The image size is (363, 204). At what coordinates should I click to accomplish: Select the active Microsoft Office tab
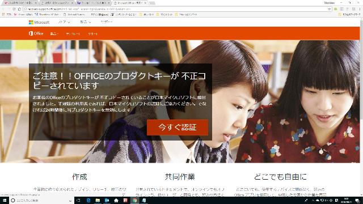(x=131, y=3)
